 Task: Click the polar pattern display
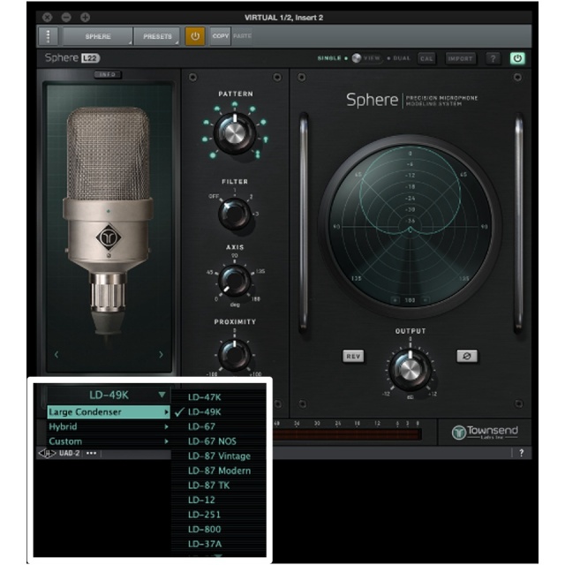coord(410,227)
